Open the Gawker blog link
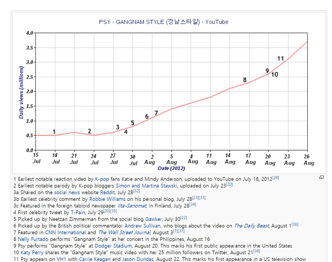Screen dimensions: 332x262 tap(153, 219)
